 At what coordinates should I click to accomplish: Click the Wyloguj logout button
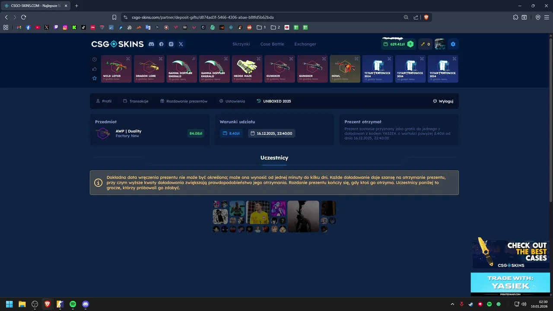(443, 101)
